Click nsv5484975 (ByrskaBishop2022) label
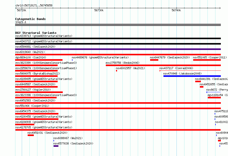 pyautogui.click(x=38, y=74)
